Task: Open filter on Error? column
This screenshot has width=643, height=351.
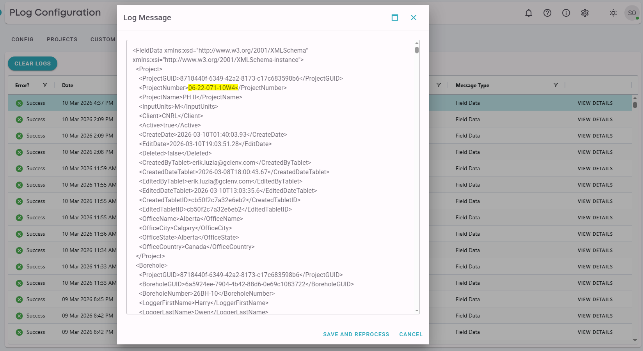Action: pos(45,85)
